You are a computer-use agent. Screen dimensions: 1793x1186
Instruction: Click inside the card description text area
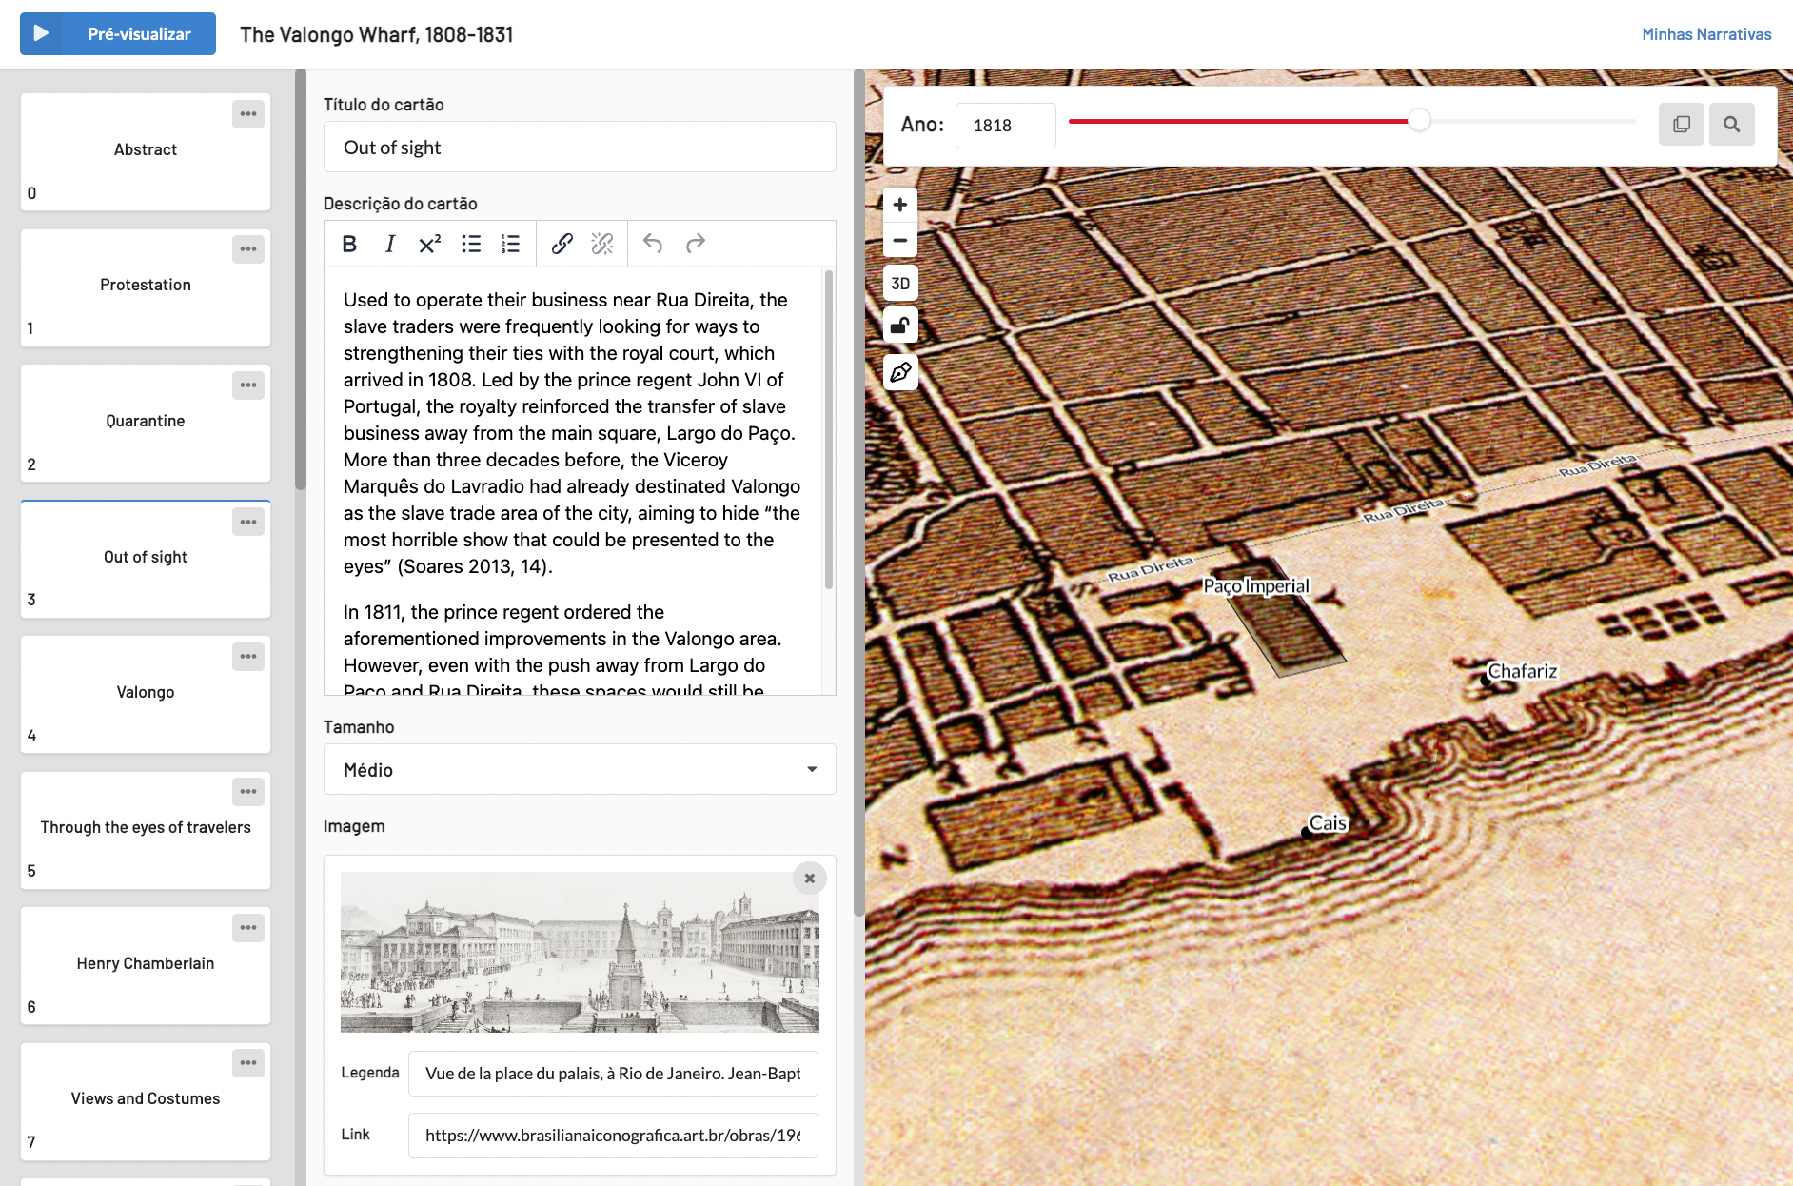click(x=573, y=481)
